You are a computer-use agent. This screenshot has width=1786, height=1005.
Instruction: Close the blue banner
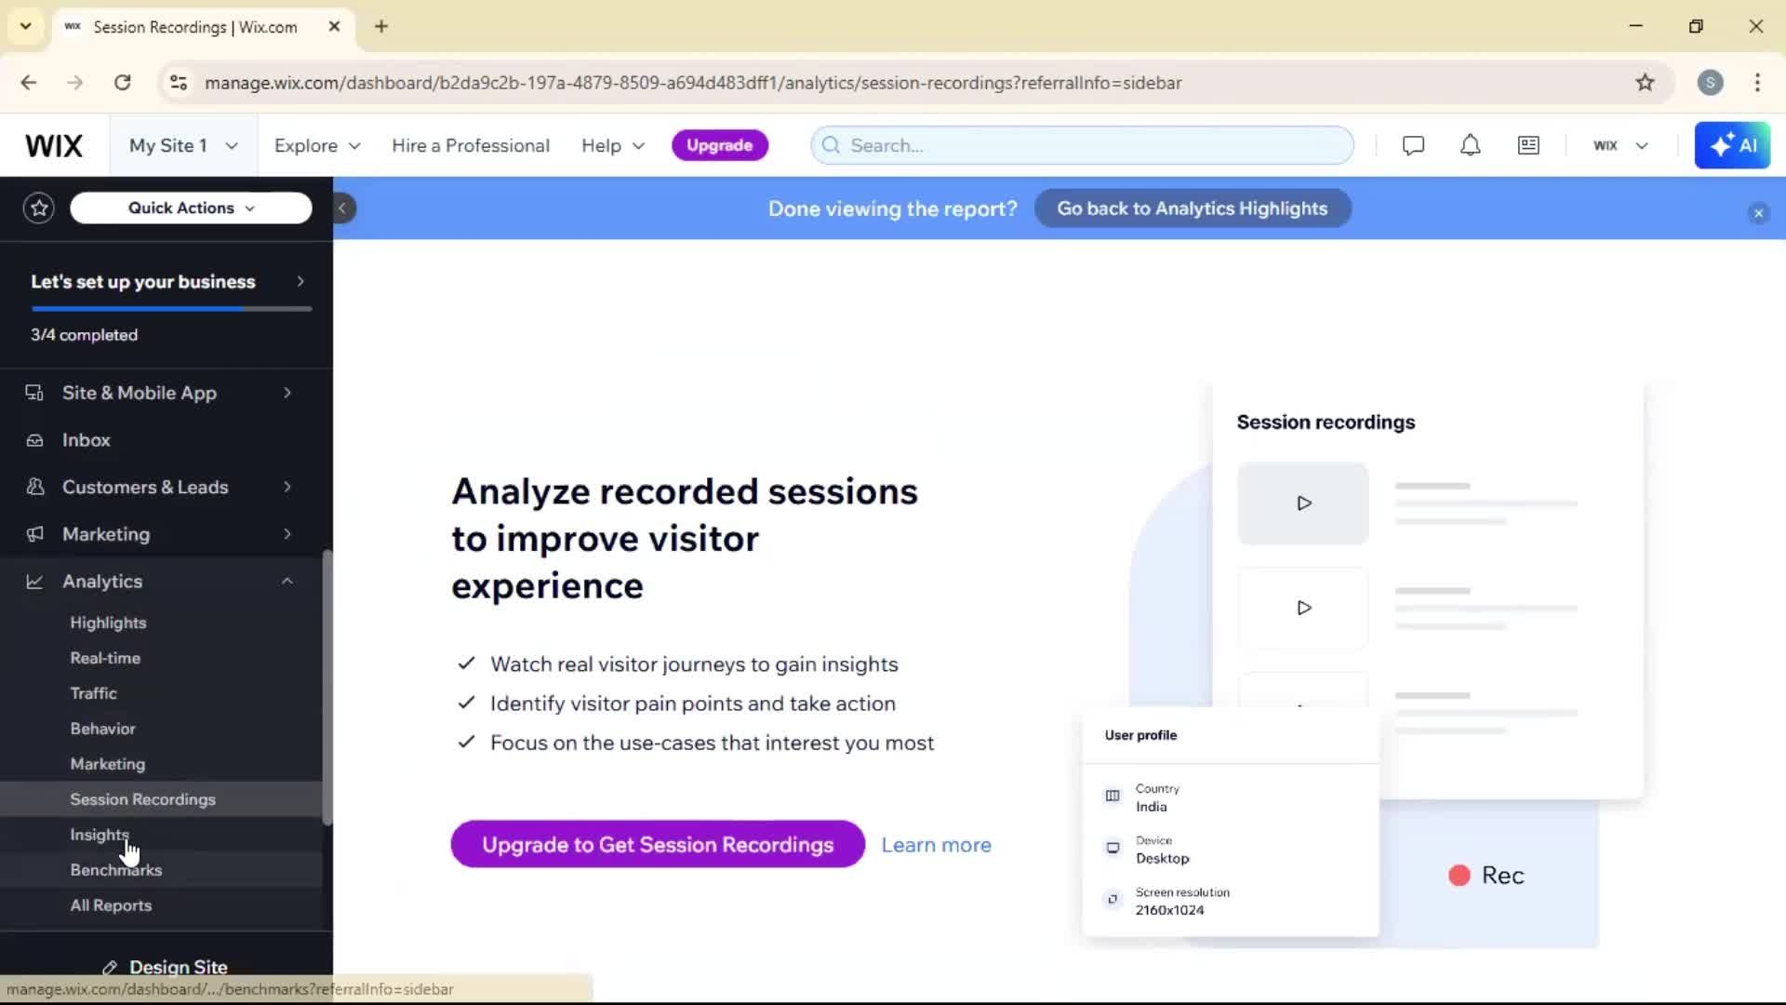(x=1758, y=213)
